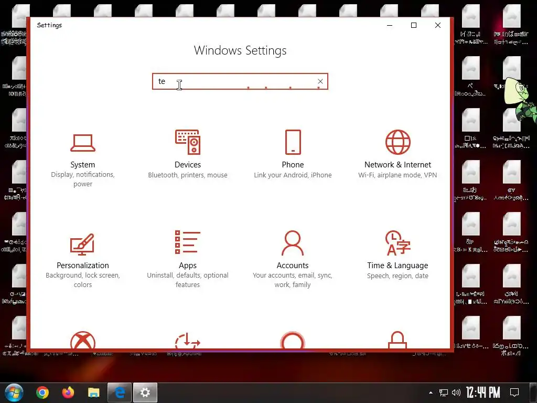Show hidden system tray icons

click(x=431, y=393)
